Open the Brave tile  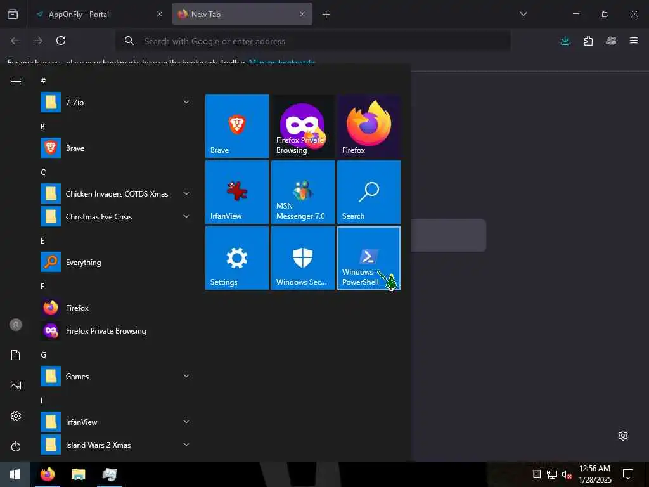coord(237,126)
